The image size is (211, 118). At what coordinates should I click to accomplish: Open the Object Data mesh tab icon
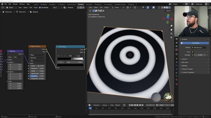(177, 76)
